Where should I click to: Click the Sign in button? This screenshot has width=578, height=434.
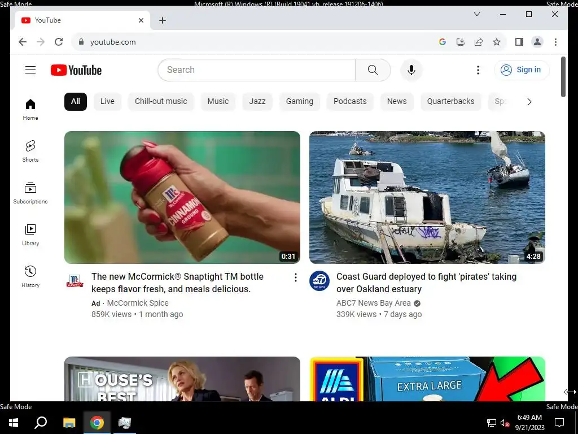[522, 70]
